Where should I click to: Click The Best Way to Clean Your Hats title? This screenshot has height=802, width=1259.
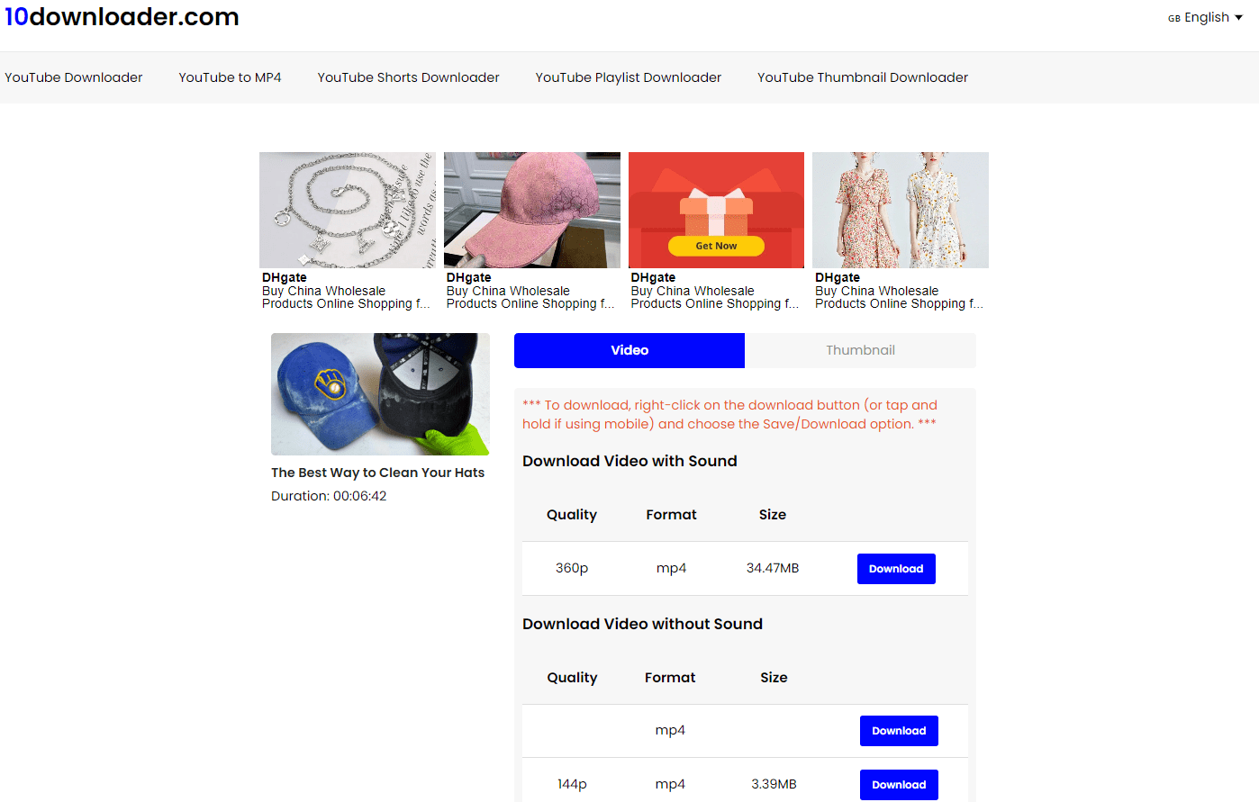377,473
